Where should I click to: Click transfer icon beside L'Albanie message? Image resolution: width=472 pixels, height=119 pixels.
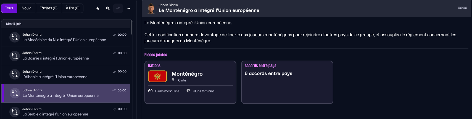(14, 74)
